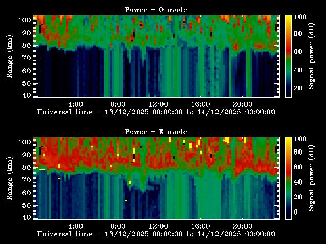326x244 pixels.
Task: Click the 60 value on the E mode colorbar
Action: click(x=299, y=166)
